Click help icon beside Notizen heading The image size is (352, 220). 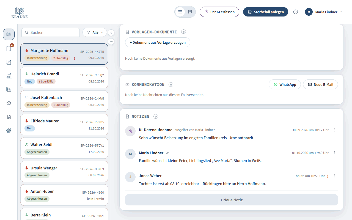156,116
